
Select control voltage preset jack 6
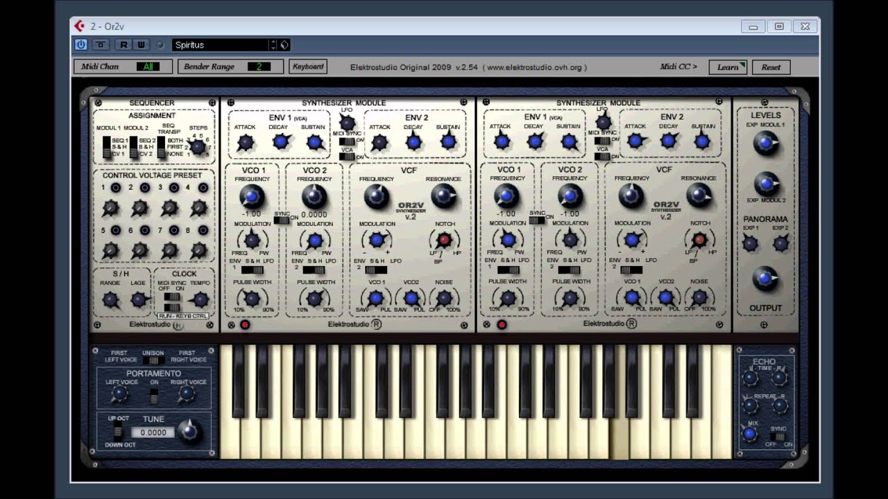[x=145, y=230]
